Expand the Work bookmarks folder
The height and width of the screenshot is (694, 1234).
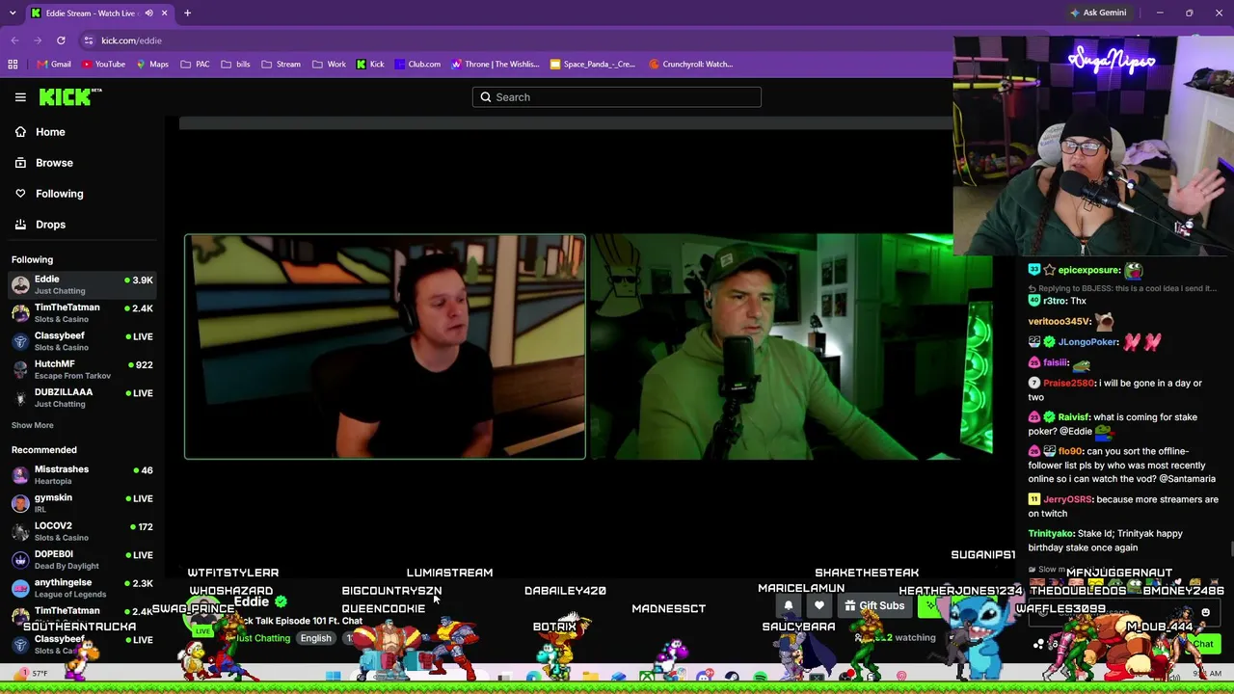pyautogui.click(x=329, y=65)
